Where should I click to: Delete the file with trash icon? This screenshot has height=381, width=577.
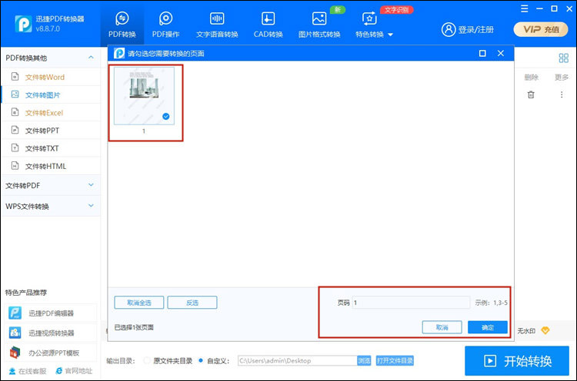click(x=531, y=94)
